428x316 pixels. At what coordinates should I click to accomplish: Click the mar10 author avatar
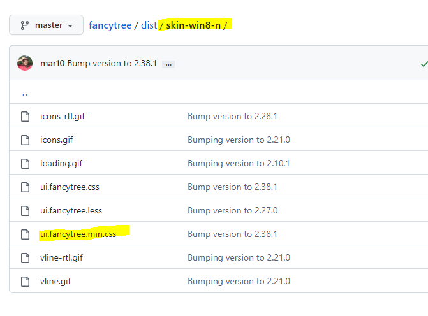[x=25, y=63]
